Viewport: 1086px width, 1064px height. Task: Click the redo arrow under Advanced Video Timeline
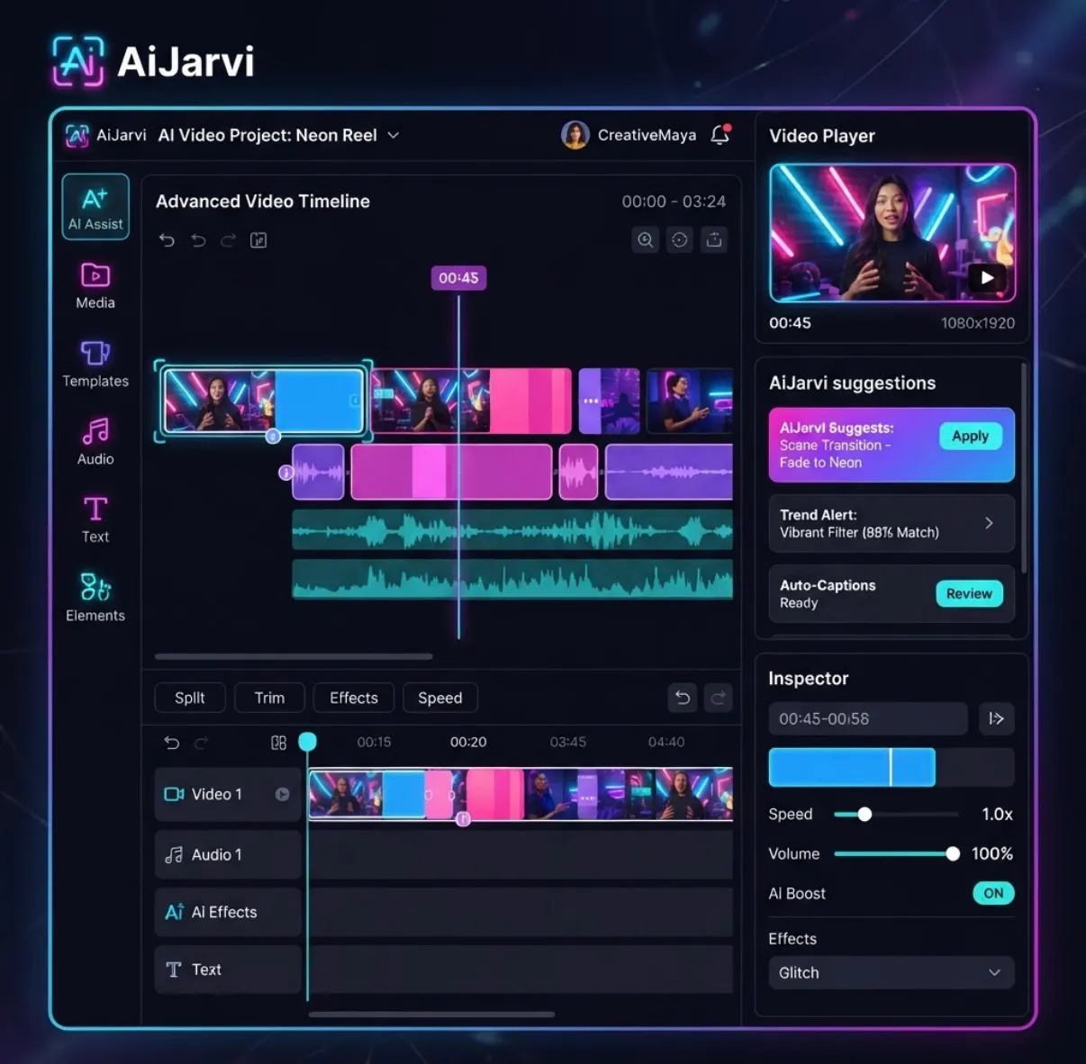tap(228, 240)
